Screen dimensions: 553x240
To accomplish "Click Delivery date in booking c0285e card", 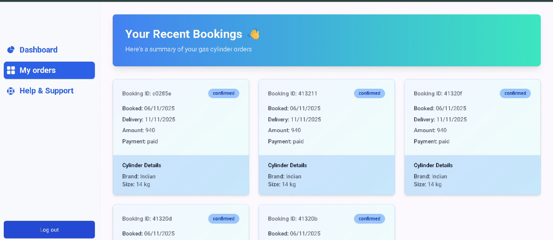I will [149, 120].
